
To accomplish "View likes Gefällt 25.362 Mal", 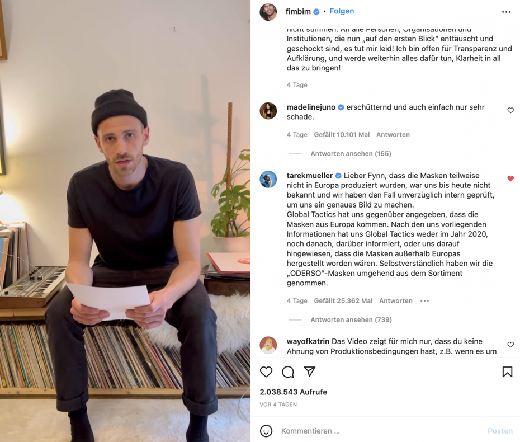I will (343, 300).
